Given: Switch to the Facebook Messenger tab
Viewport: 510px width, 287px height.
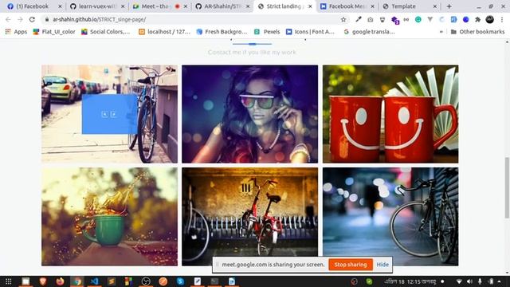Looking at the screenshot, I should pos(347,6).
